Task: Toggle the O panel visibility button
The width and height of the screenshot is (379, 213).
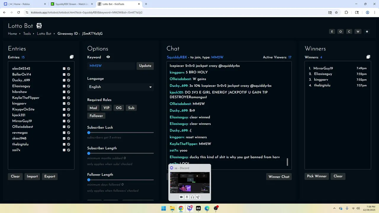Action: point(341,32)
